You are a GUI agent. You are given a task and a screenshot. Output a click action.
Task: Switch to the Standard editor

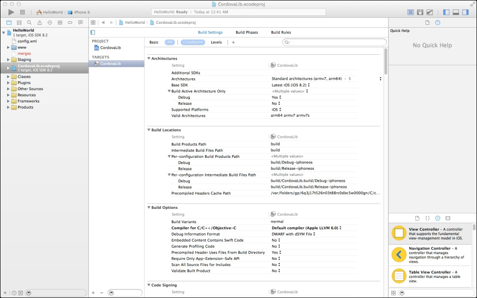(410, 12)
